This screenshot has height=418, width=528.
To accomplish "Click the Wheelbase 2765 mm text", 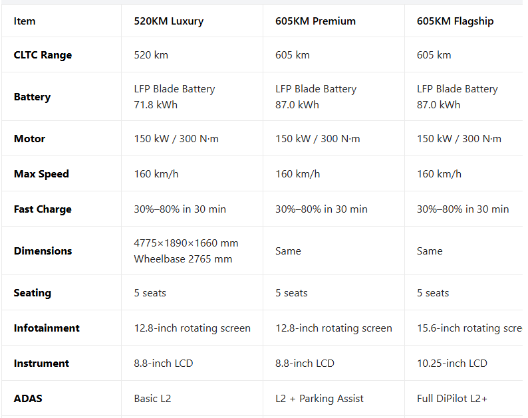I will click(x=183, y=259).
